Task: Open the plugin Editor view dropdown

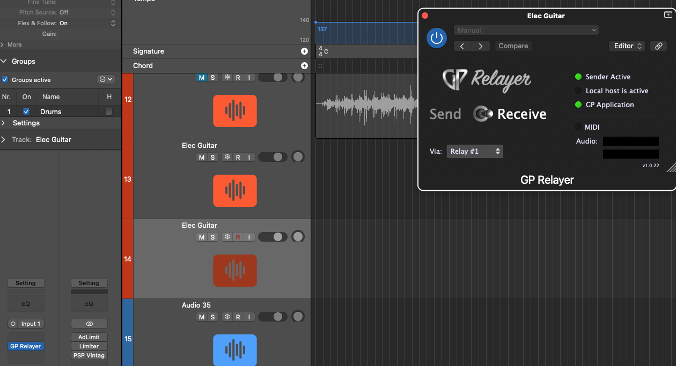Action: [628, 46]
